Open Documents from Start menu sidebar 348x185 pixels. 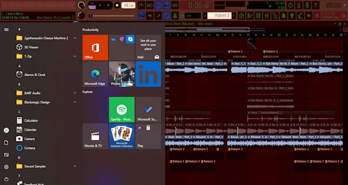pos(6,143)
